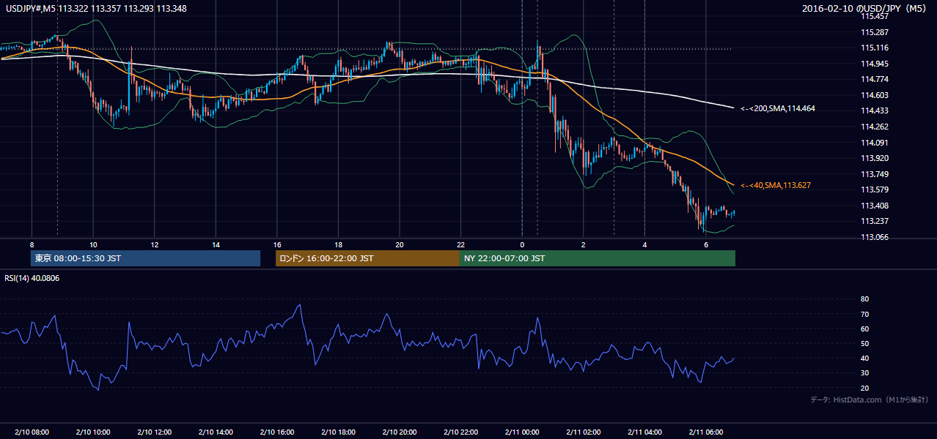Click the 2/10 14:00 date label

(216, 432)
